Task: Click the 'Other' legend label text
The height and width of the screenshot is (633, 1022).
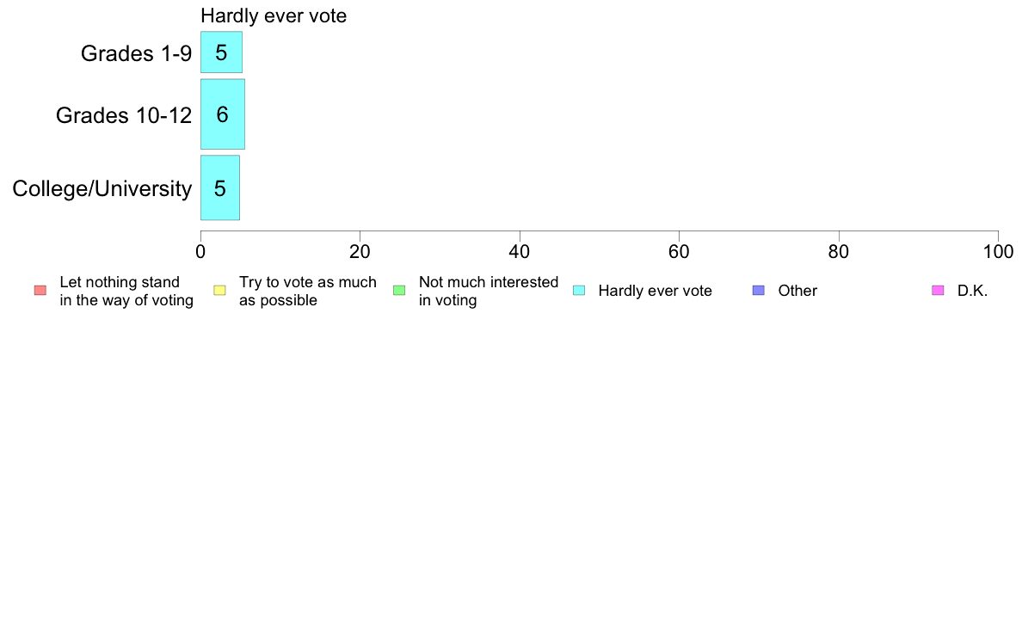Action: [797, 291]
